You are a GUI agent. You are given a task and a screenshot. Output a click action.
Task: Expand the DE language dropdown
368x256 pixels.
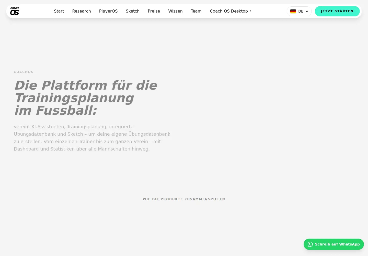point(299,11)
